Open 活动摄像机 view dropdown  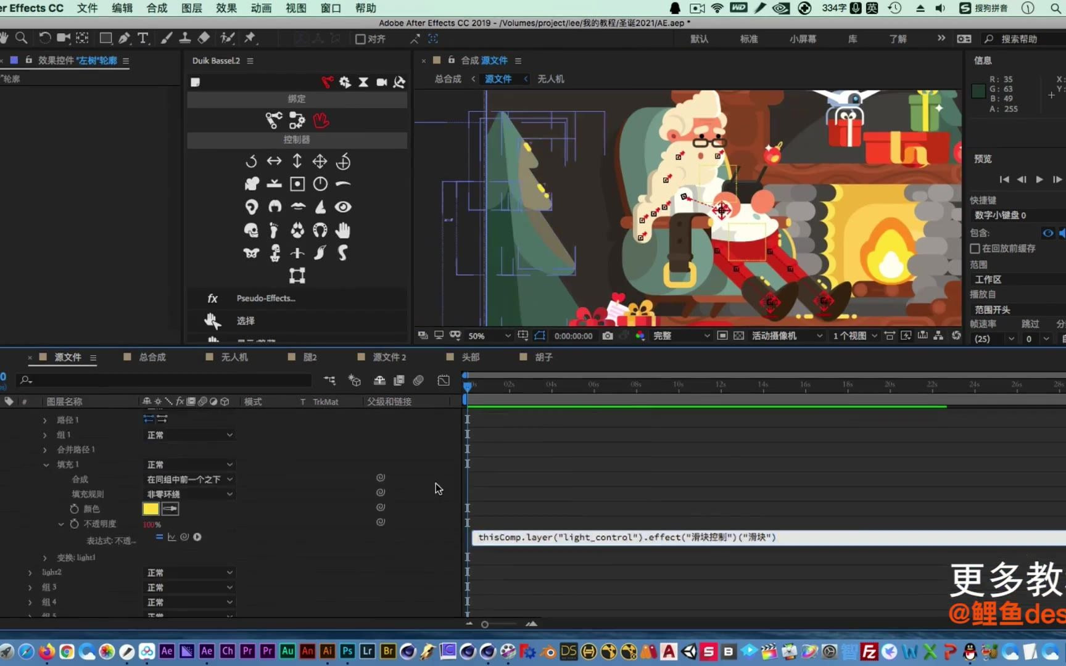(x=787, y=335)
